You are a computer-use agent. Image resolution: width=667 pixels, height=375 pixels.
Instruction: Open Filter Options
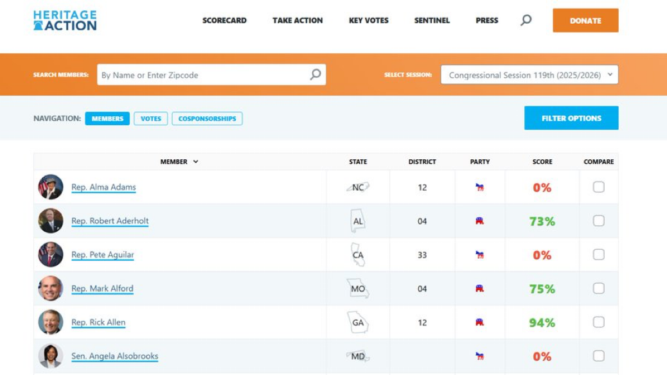[571, 118]
